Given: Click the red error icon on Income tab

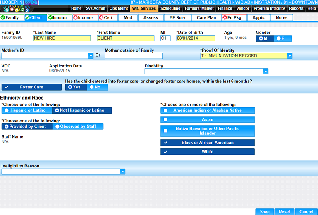Looking at the screenshot, I should (75, 18).
